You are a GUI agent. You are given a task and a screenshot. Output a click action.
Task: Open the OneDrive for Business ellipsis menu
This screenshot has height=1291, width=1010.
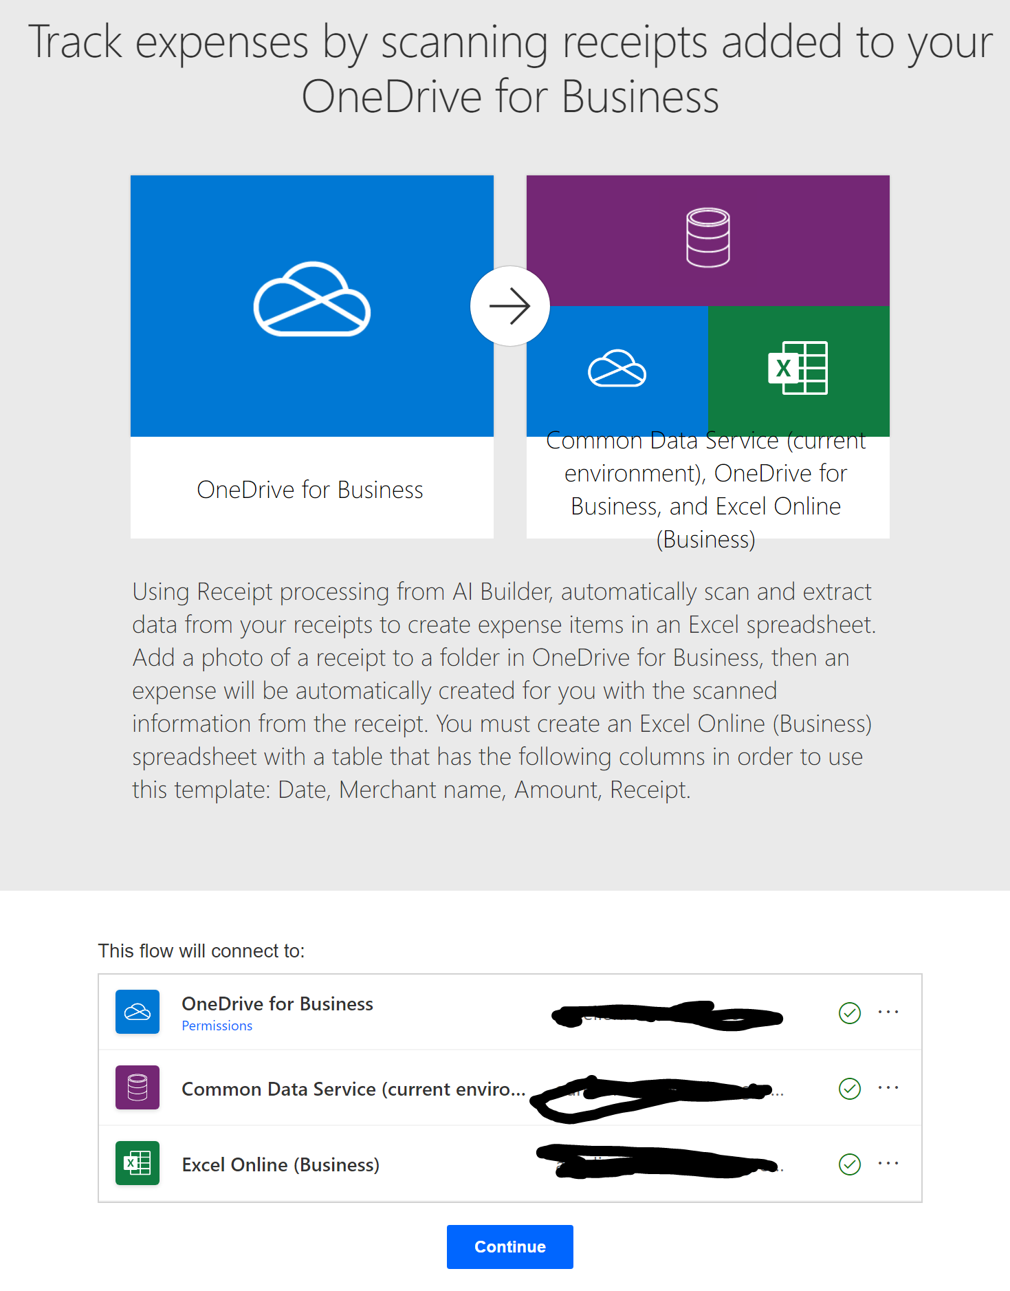click(x=888, y=1012)
